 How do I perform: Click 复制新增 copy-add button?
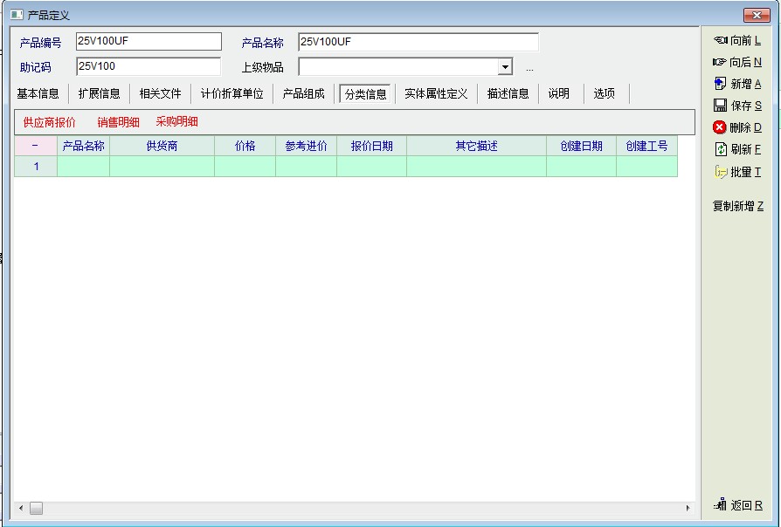tap(737, 207)
